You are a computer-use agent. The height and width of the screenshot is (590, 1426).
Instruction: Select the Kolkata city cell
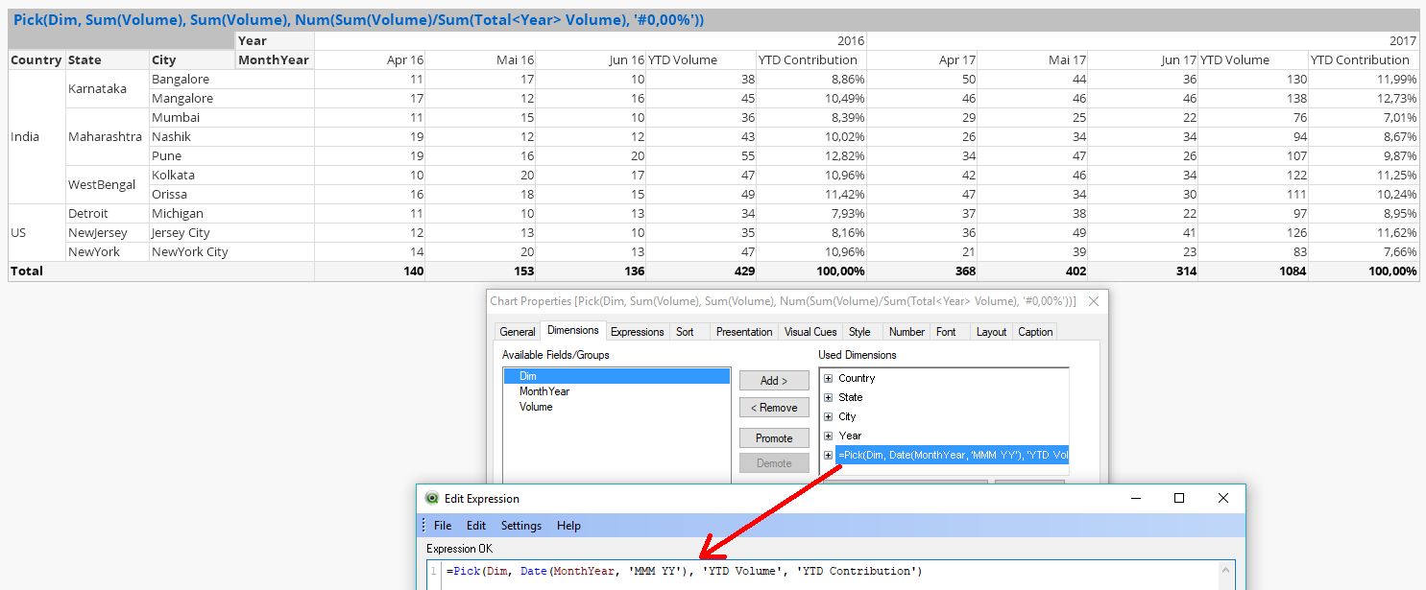231,175
